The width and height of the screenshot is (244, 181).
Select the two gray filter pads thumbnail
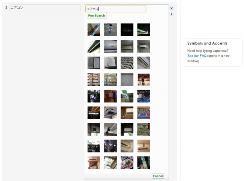[x=94, y=63]
